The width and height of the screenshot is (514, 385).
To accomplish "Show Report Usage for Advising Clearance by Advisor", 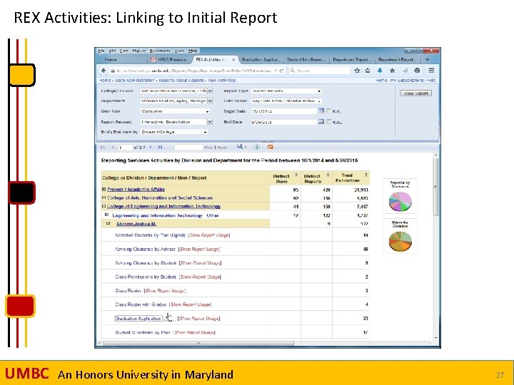I will coord(199,249).
